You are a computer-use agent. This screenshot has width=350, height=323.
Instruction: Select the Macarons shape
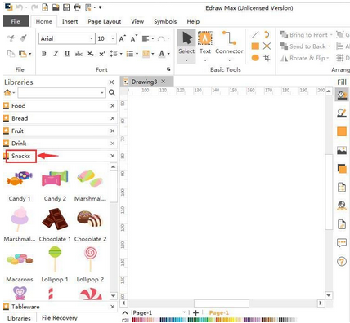click(20, 267)
